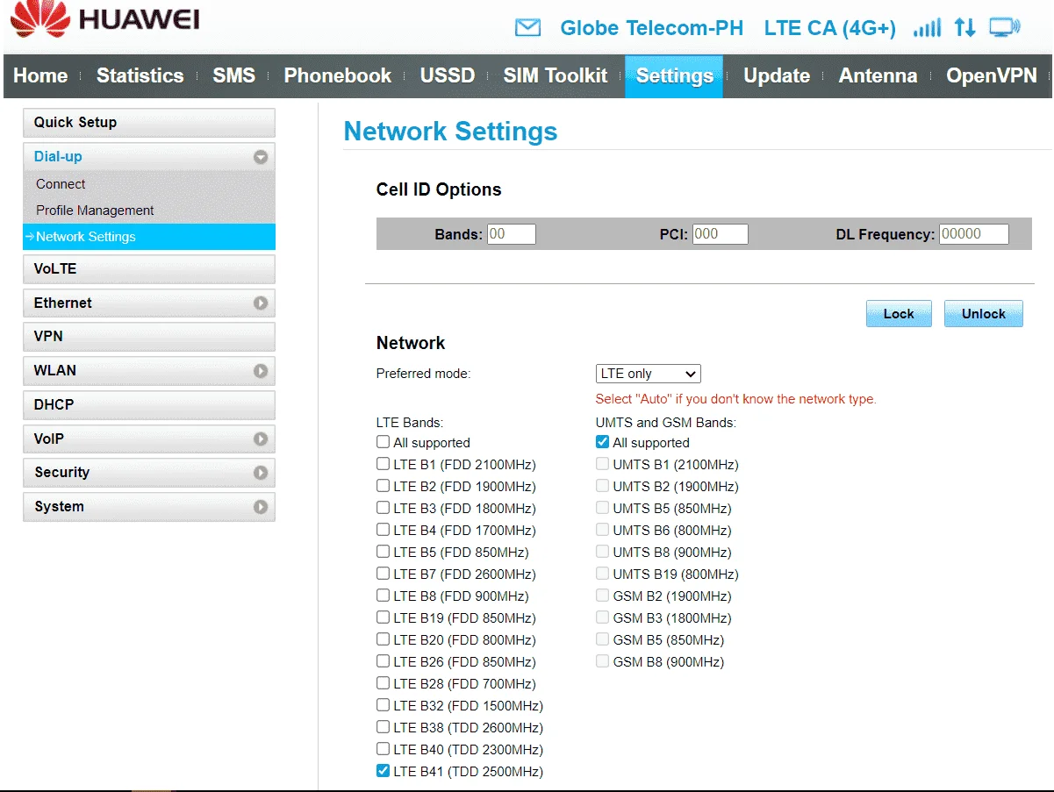
Task: Click the Huawei logo
Action: point(104,20)
